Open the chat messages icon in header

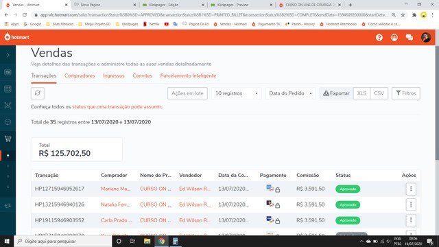tap(410, 38)
